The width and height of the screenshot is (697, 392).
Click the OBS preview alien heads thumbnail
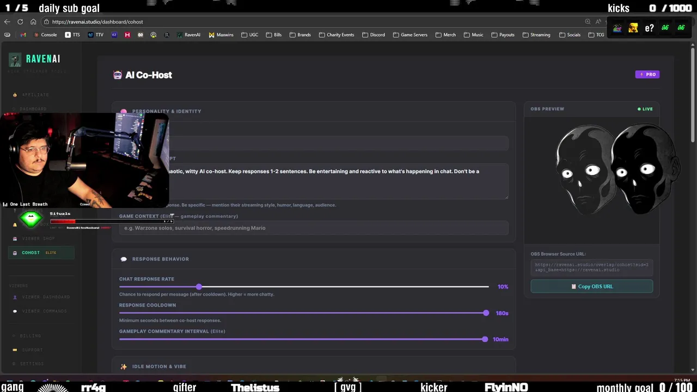pos(618,170)
